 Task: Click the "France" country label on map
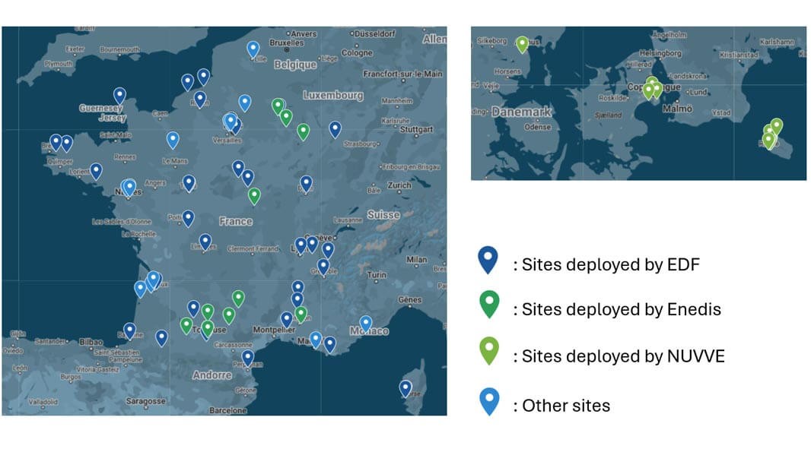tap(235, 221)
